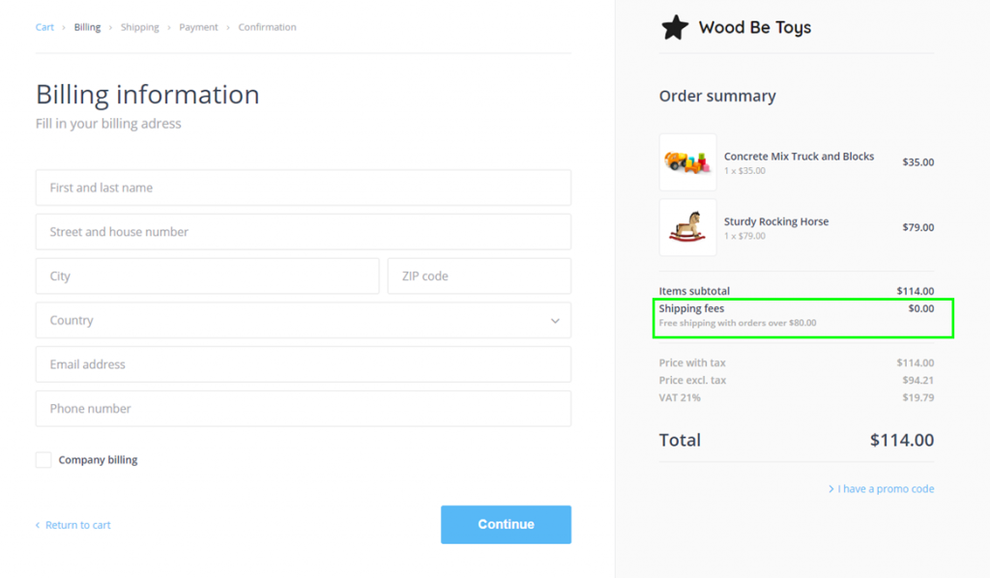
Task: Click the Wood Be Toys star logo
Action: coord(674,27)
